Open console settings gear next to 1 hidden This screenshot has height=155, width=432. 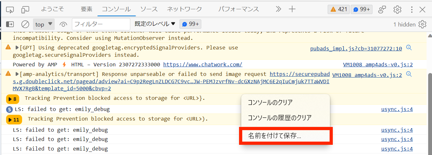[x=422, y=24]
